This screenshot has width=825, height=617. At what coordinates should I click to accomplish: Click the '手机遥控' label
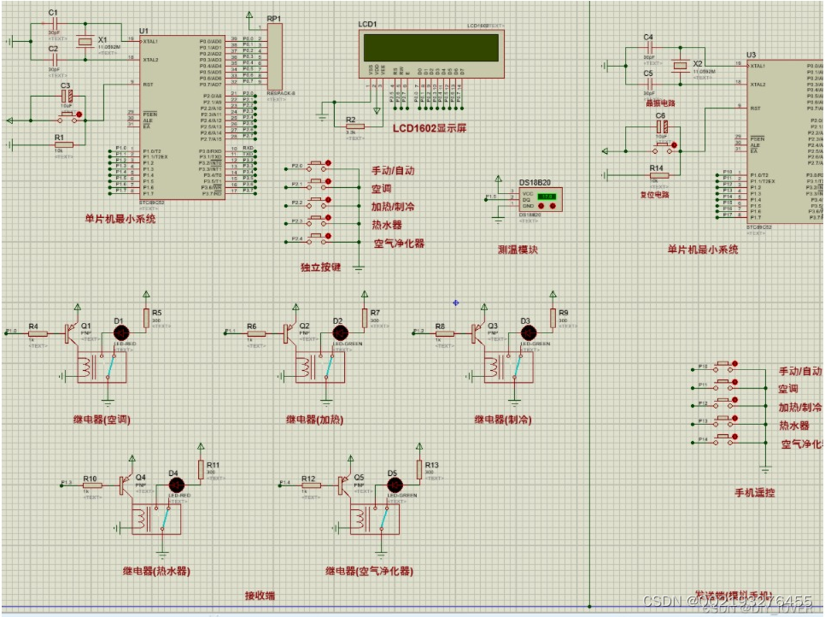point(754,493)
